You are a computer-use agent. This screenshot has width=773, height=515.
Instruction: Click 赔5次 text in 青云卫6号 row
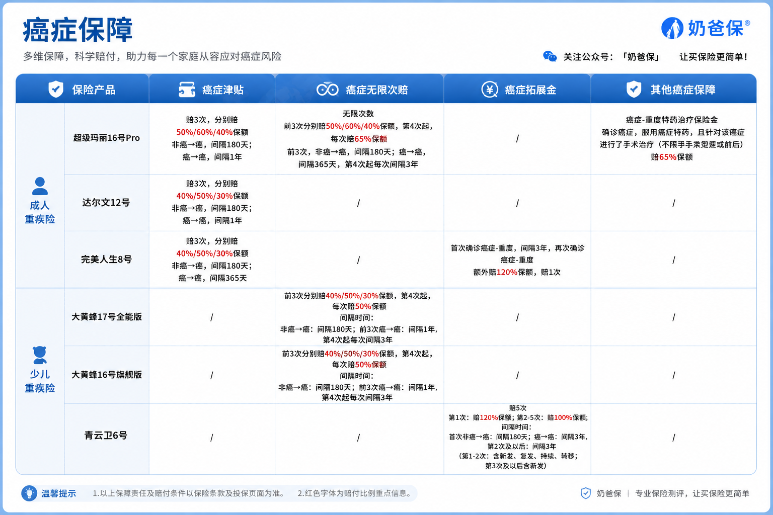coord(518,408)
